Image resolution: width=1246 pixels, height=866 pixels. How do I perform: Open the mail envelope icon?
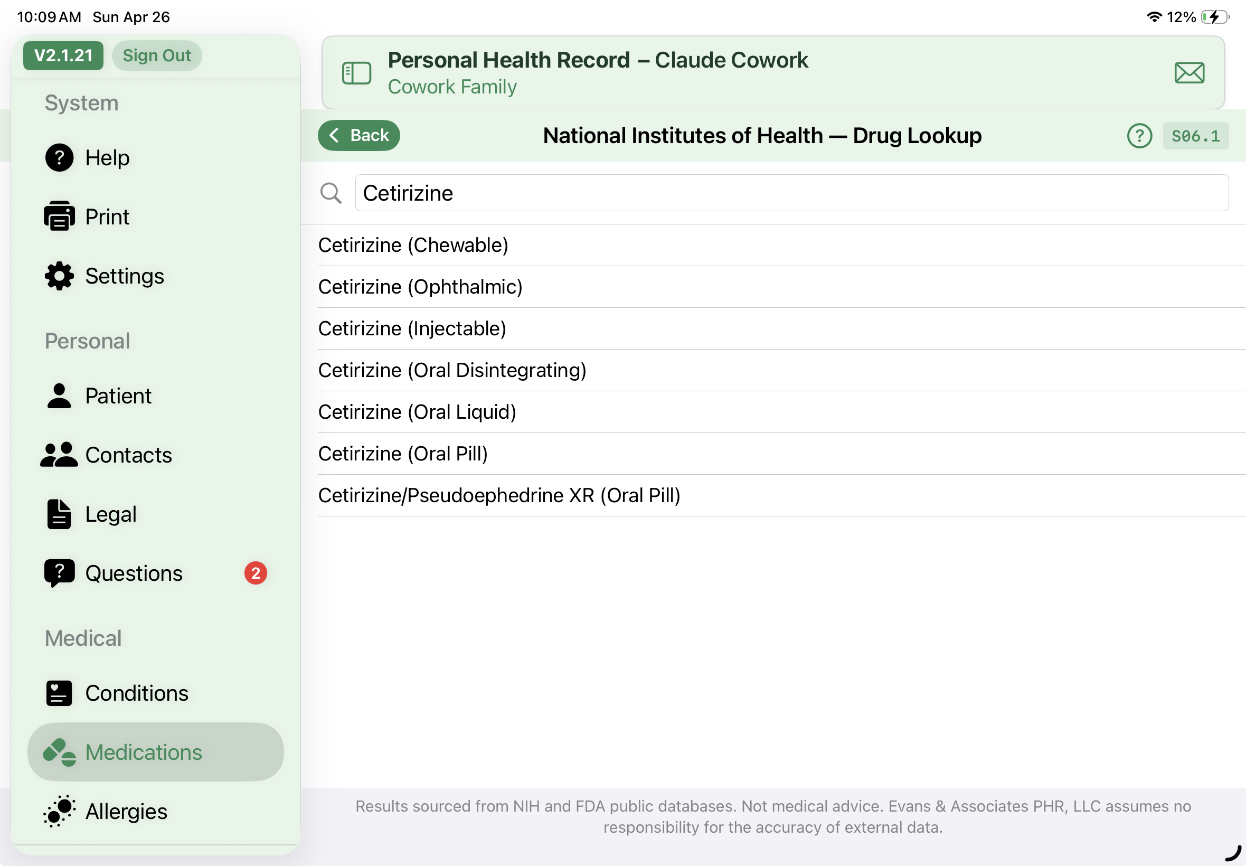point(1189,73)
